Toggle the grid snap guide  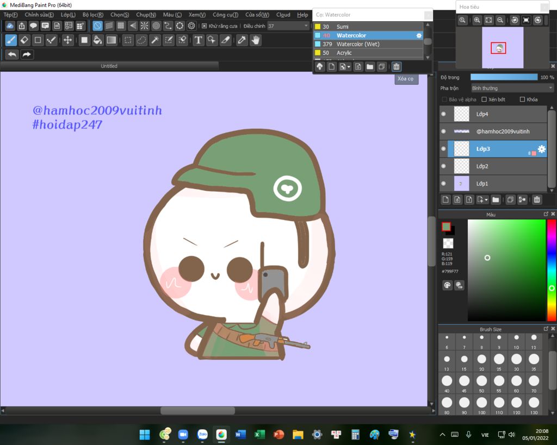[x=121, y=26]
